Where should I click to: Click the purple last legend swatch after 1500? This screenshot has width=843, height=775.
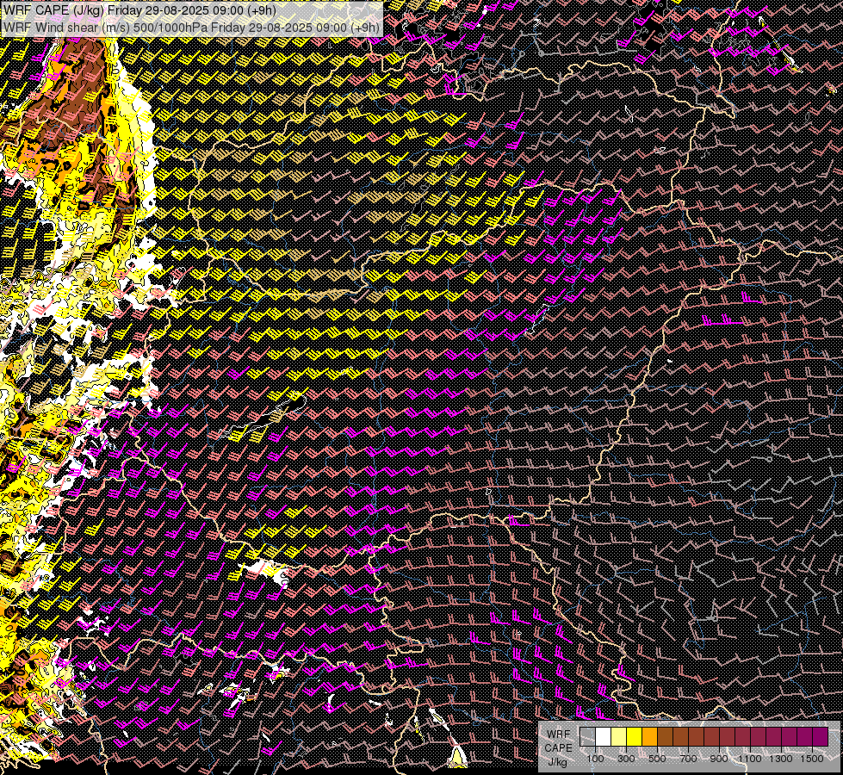pos(821,736)
